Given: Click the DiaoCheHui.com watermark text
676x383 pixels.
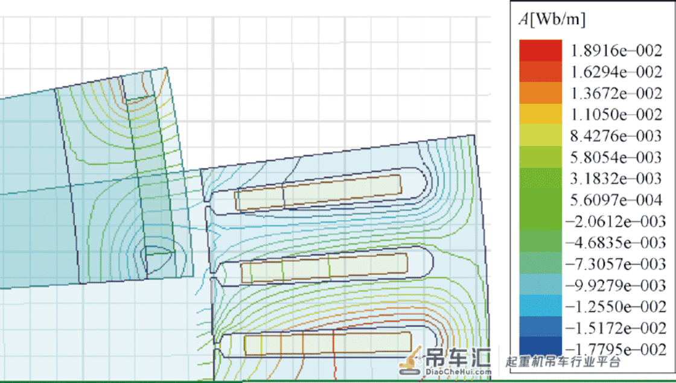Looking at the screenshot, I should click(458, 372).
